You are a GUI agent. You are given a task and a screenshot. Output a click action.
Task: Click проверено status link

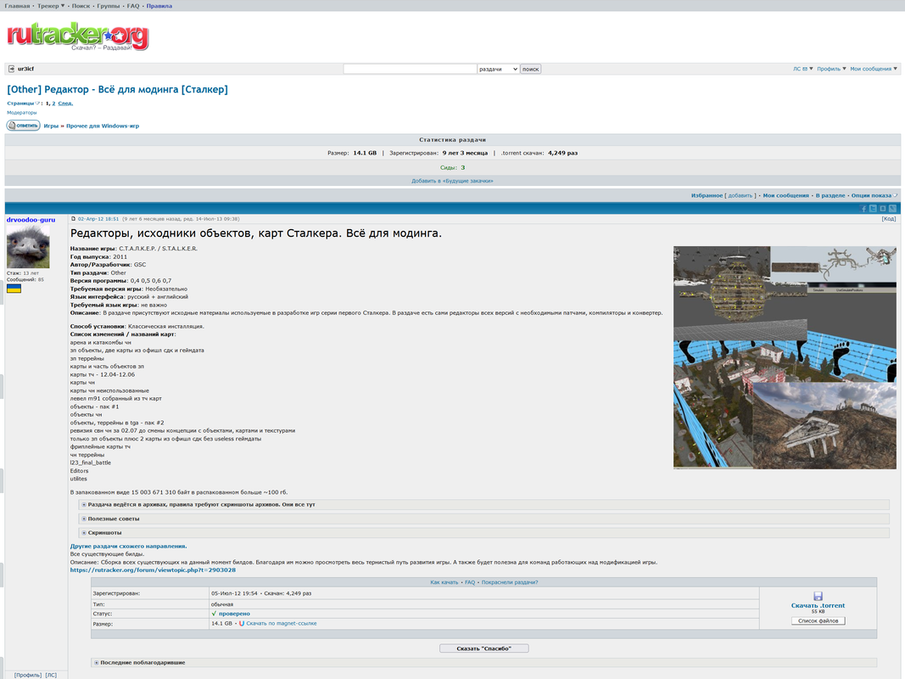234,614
